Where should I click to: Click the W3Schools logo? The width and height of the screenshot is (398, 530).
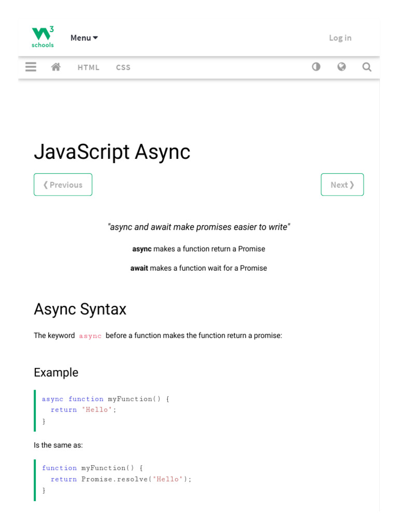(42, 37)
